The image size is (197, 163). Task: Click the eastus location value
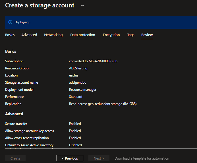pyautogui.click(x=74, y=75)
